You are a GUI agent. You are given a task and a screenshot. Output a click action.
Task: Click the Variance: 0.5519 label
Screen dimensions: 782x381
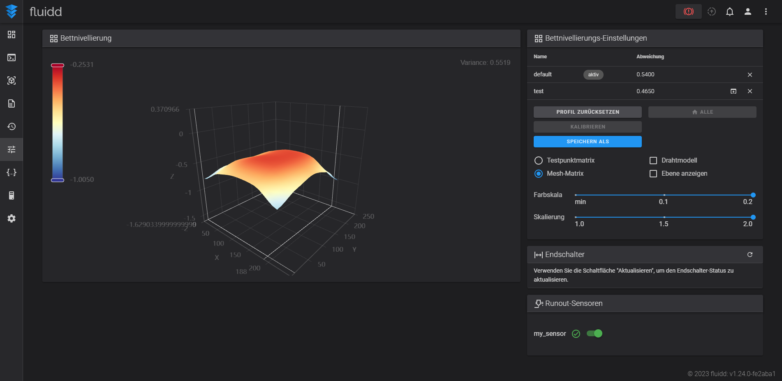(x=485, y=62)
